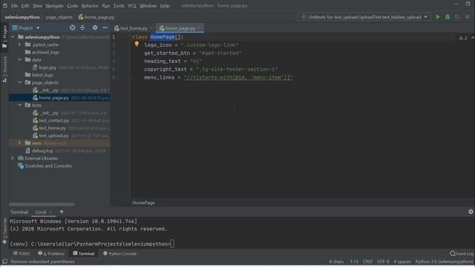The height and width of the screenshot is (267, 475).
Task: Open the Help menu
Action: pyautogui.click(x=165, y=6)
